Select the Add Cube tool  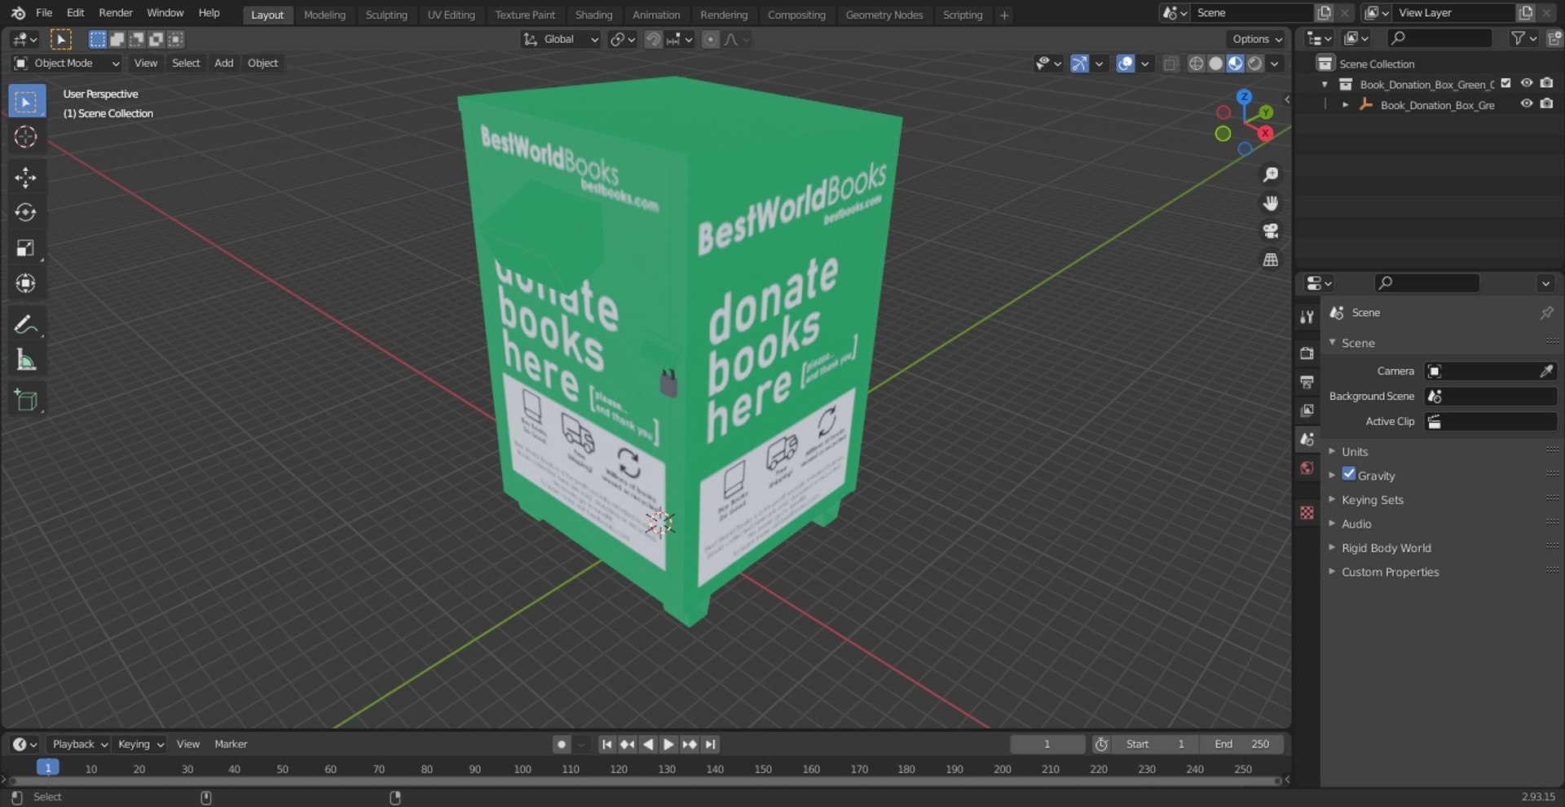[26, 400]
